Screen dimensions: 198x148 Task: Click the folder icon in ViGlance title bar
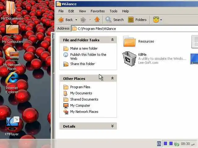tap(59, 4)
